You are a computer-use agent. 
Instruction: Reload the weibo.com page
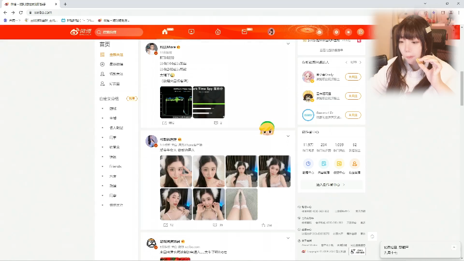pyautogui.click(x=21, y=12)
